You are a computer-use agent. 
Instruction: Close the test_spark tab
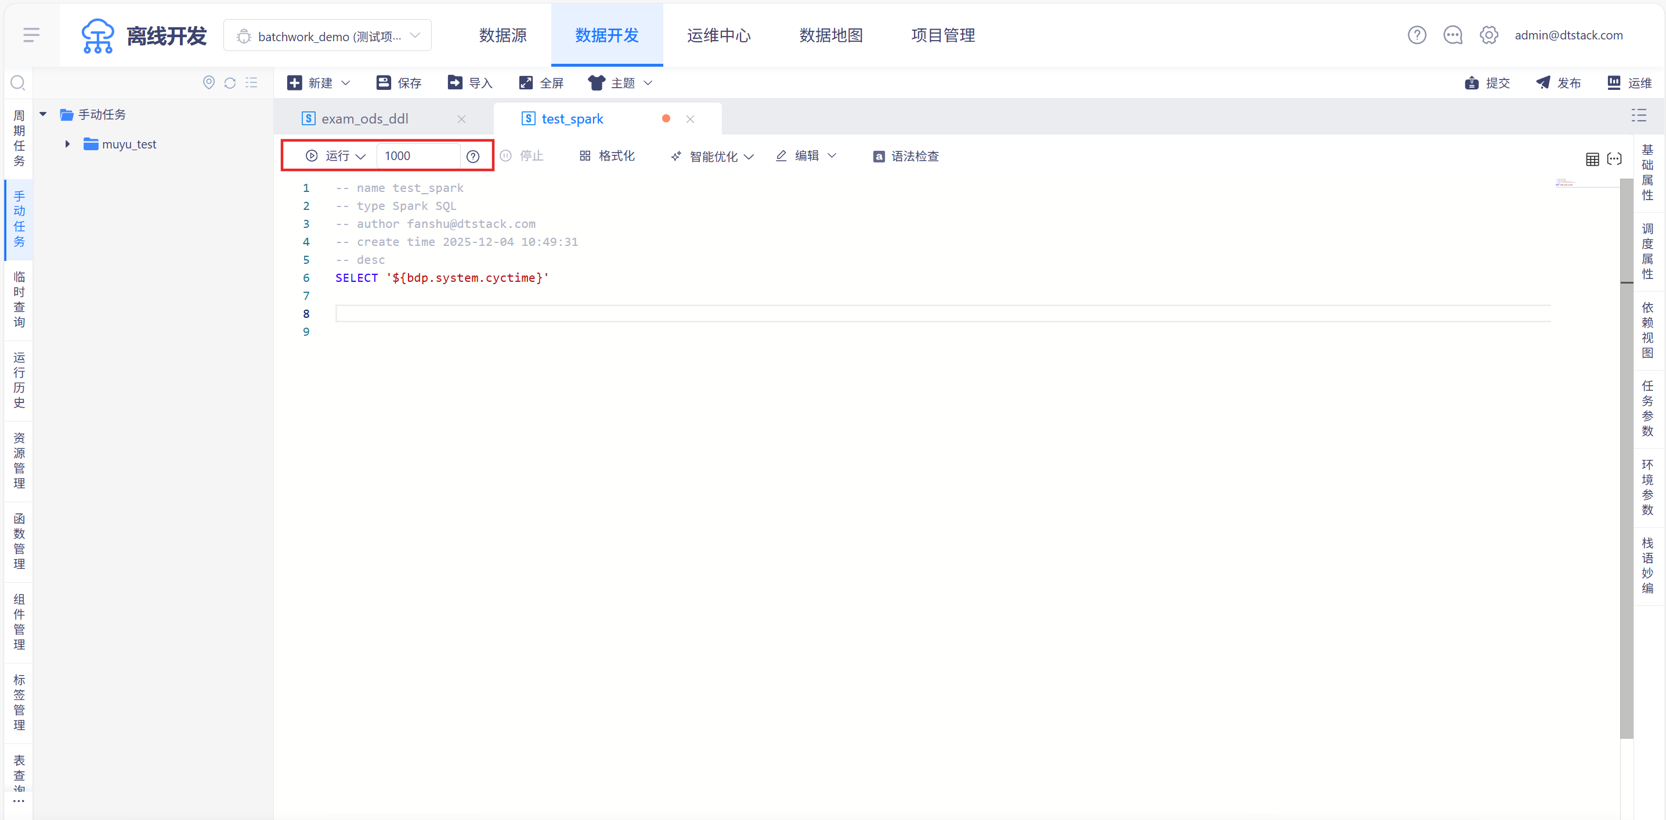[690, 119]
